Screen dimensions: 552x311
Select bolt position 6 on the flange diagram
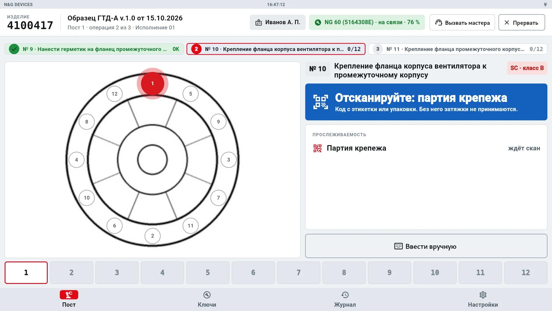coord(114,226)
